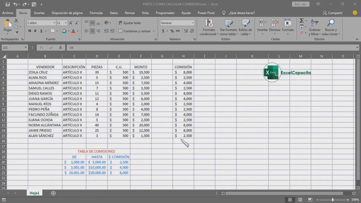Image resolution: width=361 pixels, height=203 pixels.
Task: Redo the last action
Action: point(24,4)
